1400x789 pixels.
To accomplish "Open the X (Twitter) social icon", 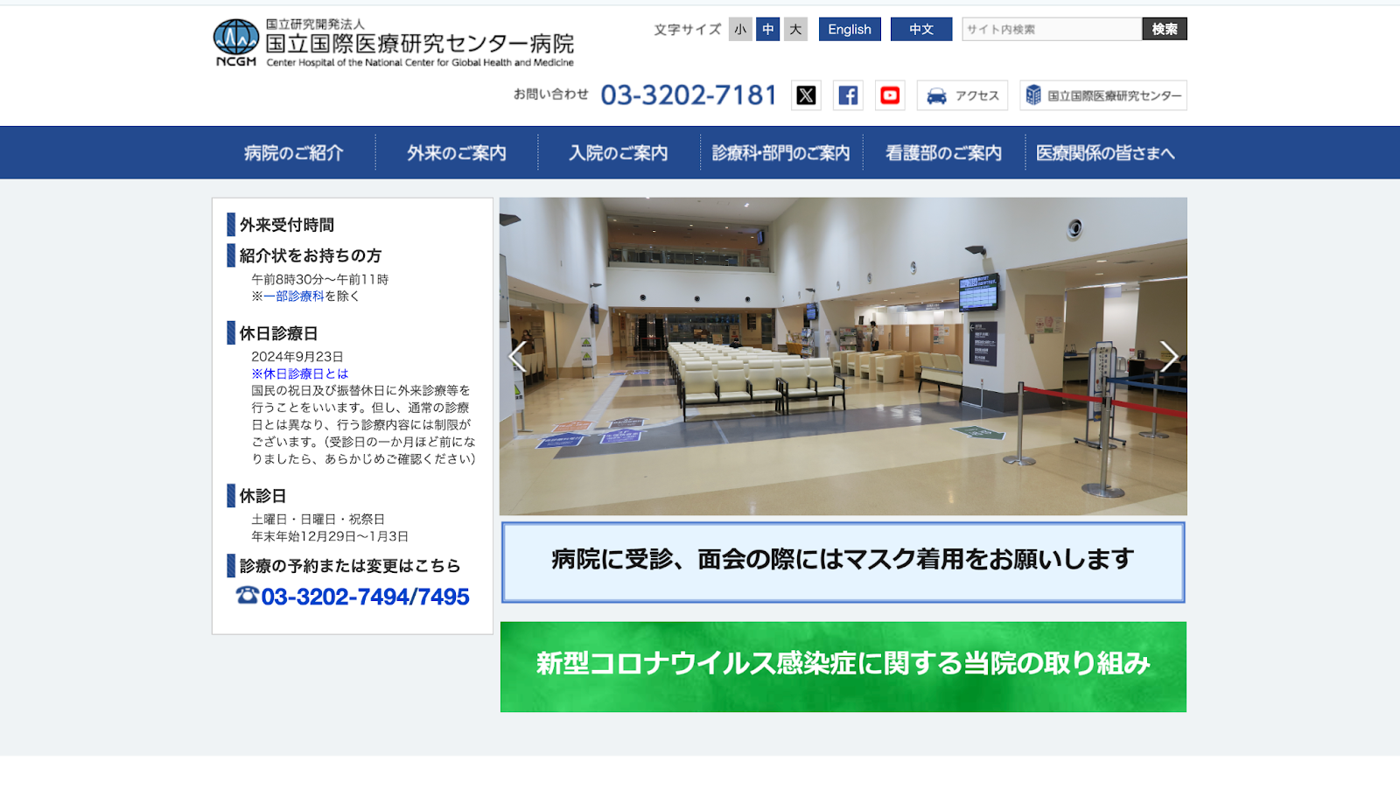I will 806,95.
